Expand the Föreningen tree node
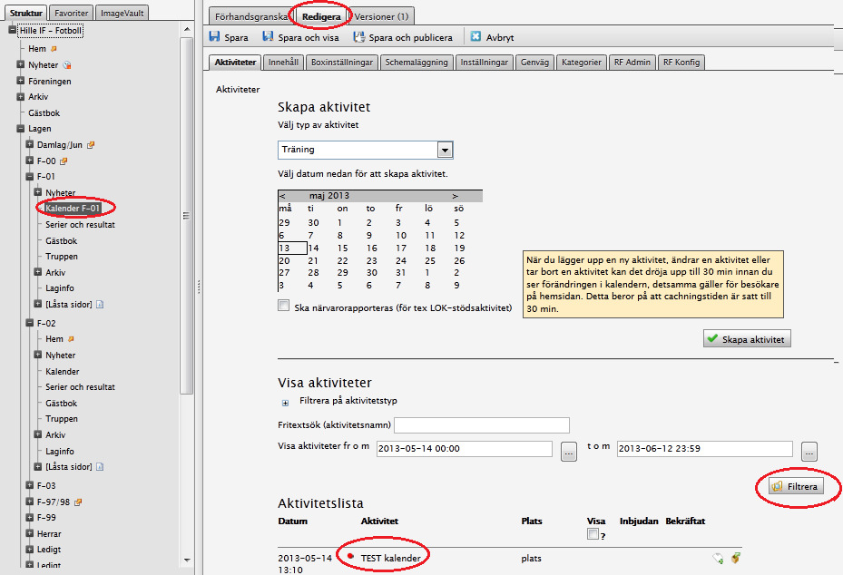Viewport: 843px width, 575px height. tap(21, 81)
